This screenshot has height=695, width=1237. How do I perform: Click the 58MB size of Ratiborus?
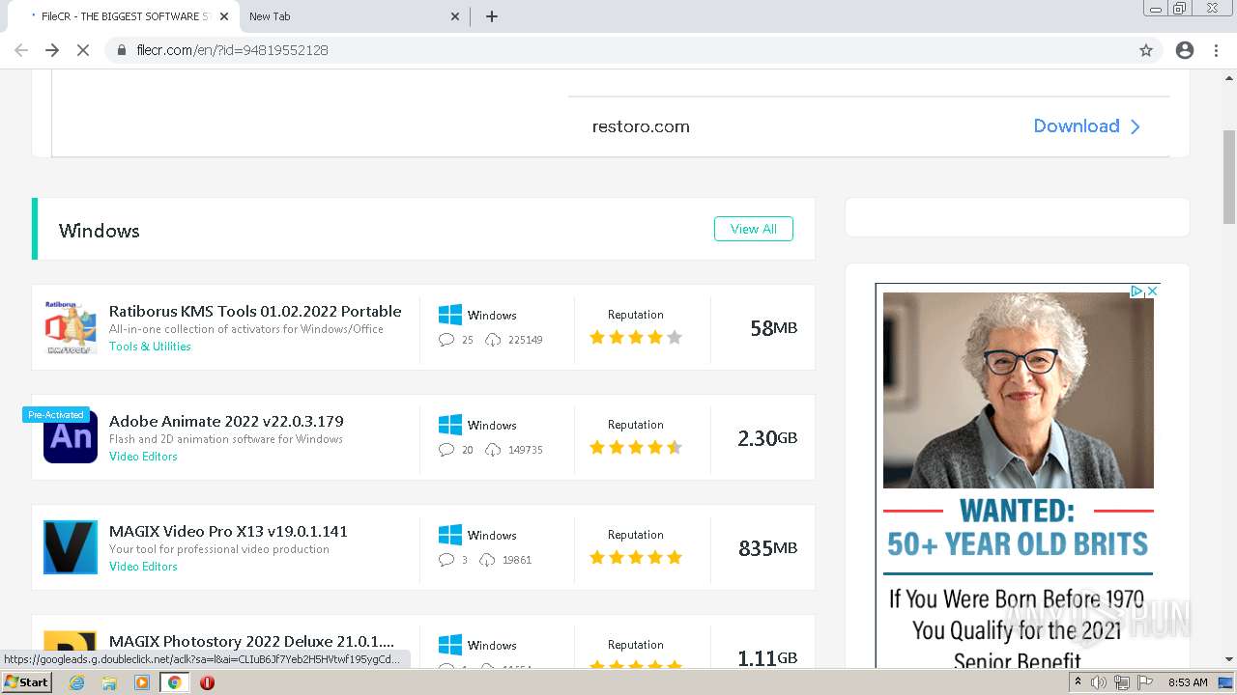pyautogui.click(x=773, y=328)
